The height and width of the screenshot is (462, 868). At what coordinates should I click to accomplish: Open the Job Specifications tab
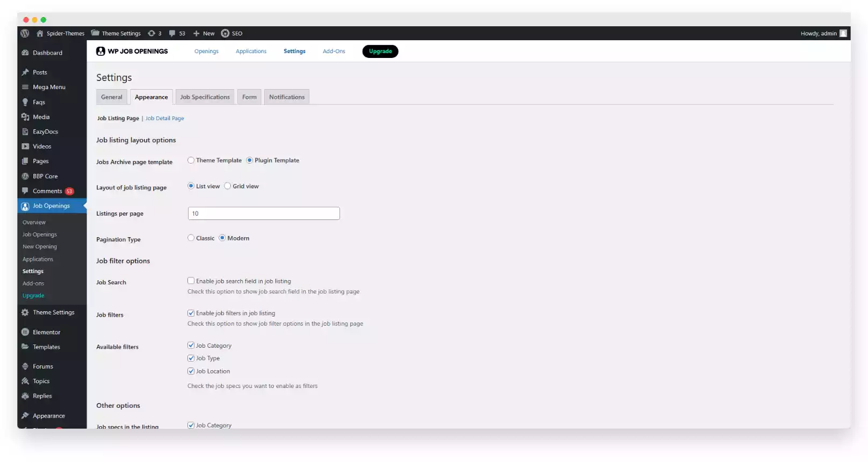tap(205, 97)
